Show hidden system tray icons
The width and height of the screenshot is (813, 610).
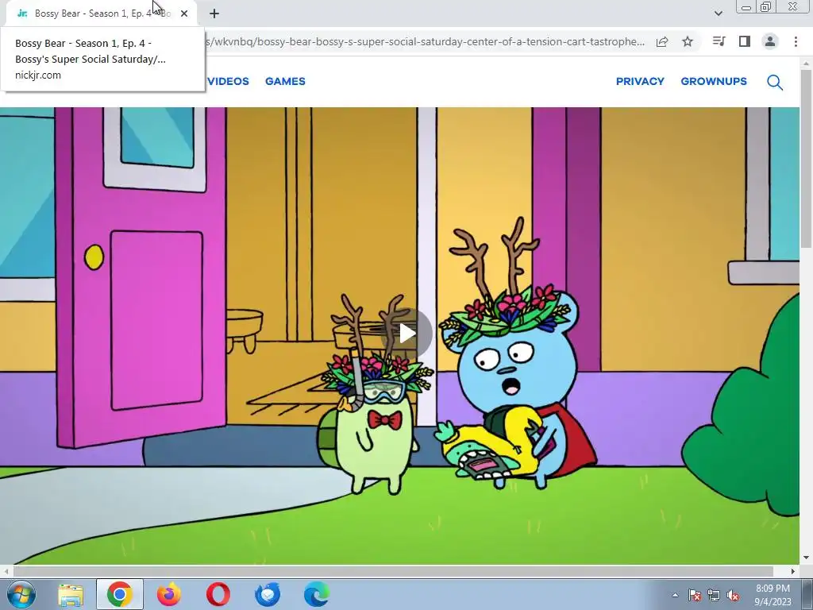tap(675, 595)
